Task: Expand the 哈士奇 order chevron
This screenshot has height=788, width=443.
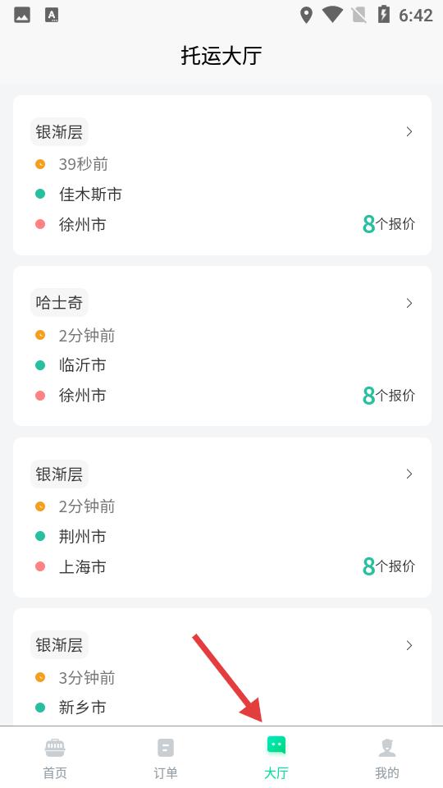Action: (409, 303)
